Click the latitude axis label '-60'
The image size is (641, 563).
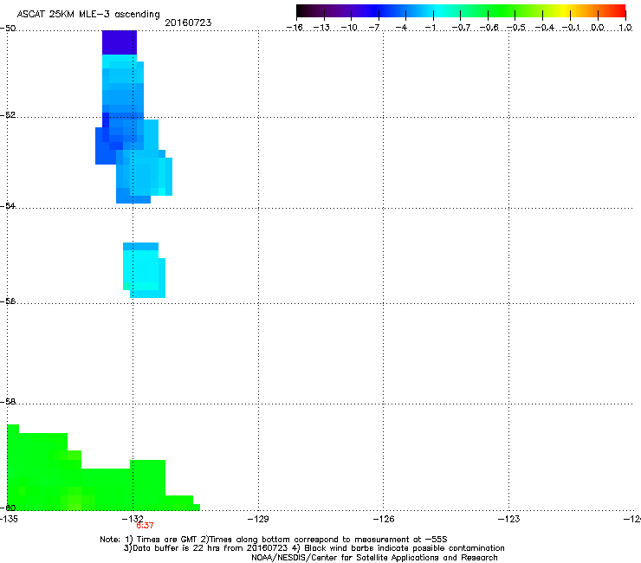(8, 508)
